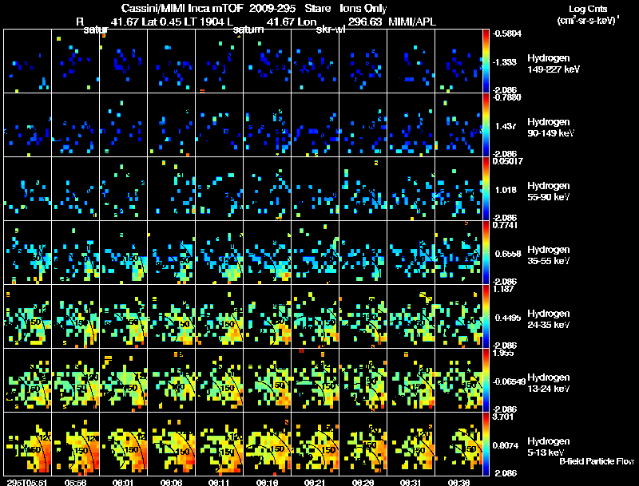Select the 24-35 keV image panel at 06:11
Viewport: 639px width, 486px height.
pyautogui.click(x=219, y=316)
